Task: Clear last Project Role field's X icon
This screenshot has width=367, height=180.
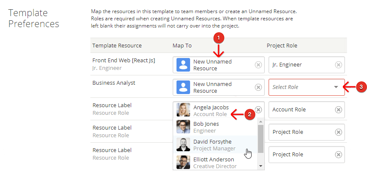Action: (339, 155)
